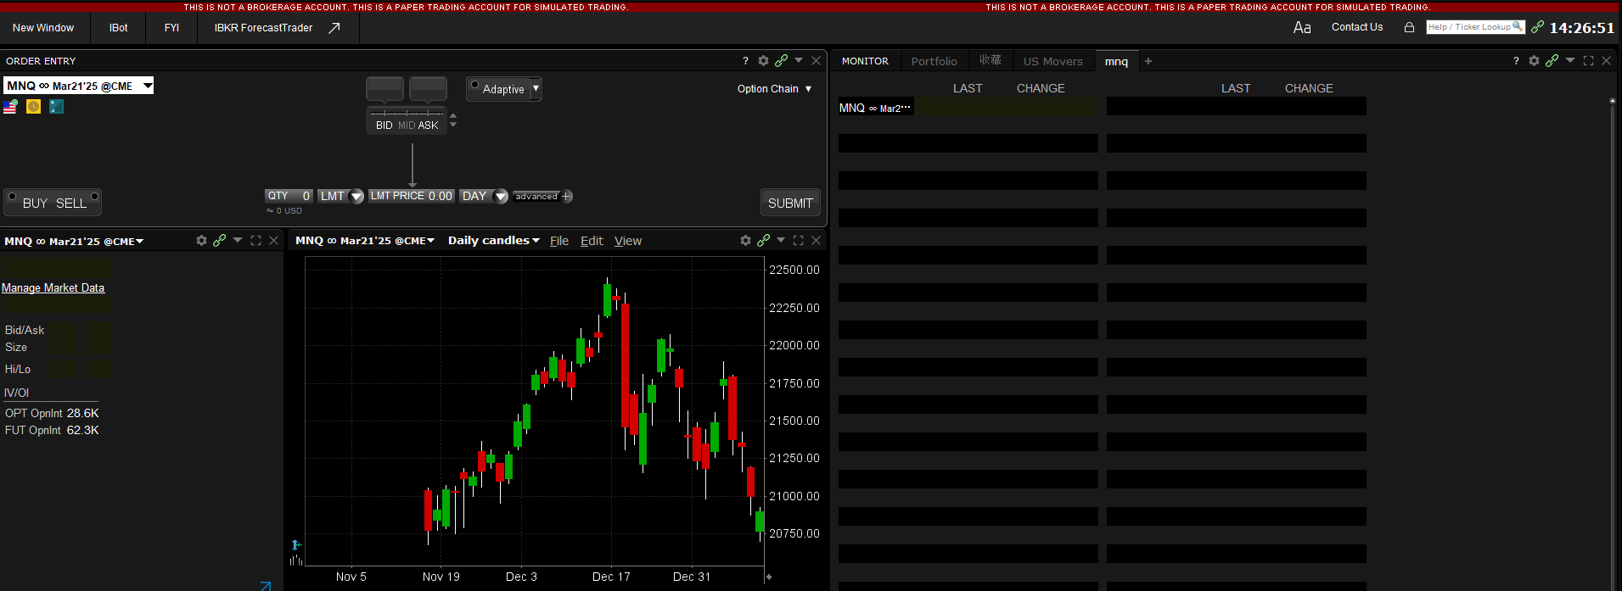
Task: Add a new Monitor tab with plus
Action: (1148, 61)
